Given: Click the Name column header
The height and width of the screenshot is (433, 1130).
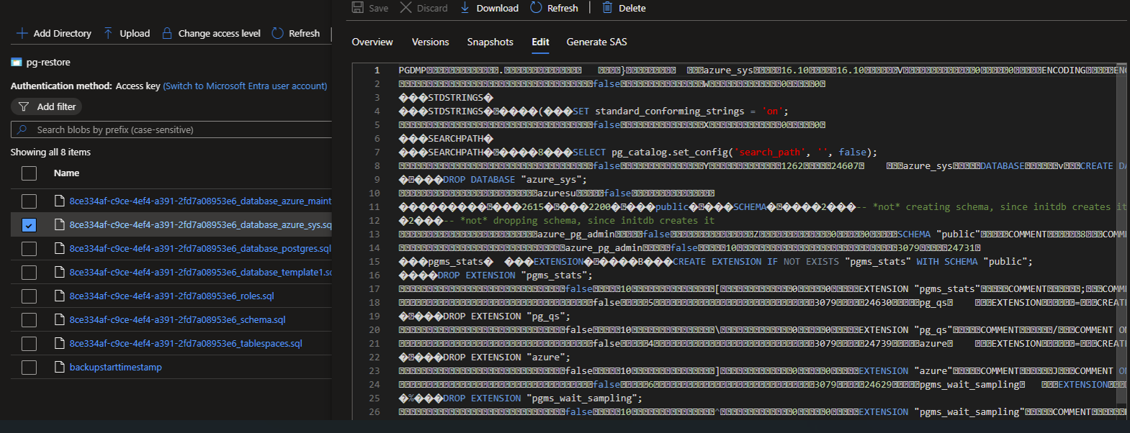Looking at the screenshot, I should [x=66, y=173].
